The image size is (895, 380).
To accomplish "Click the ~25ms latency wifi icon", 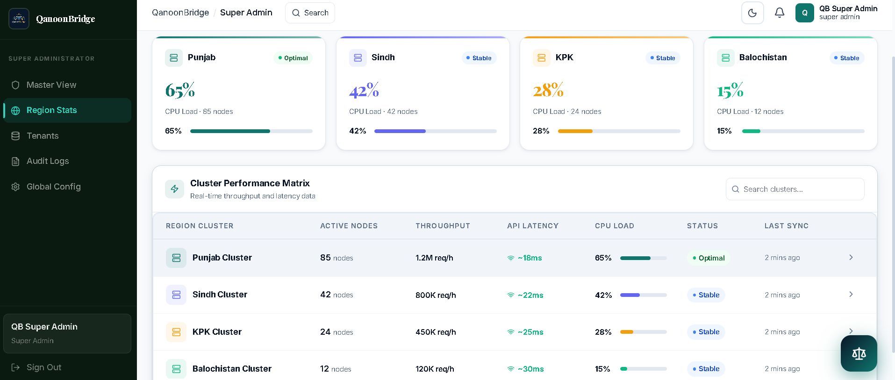I will click(511, 332).
